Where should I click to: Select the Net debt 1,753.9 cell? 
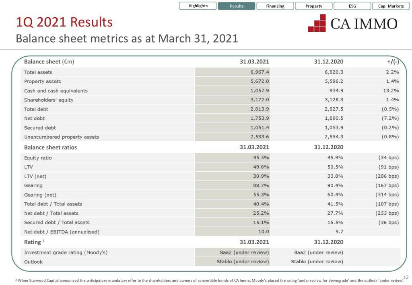260,119
